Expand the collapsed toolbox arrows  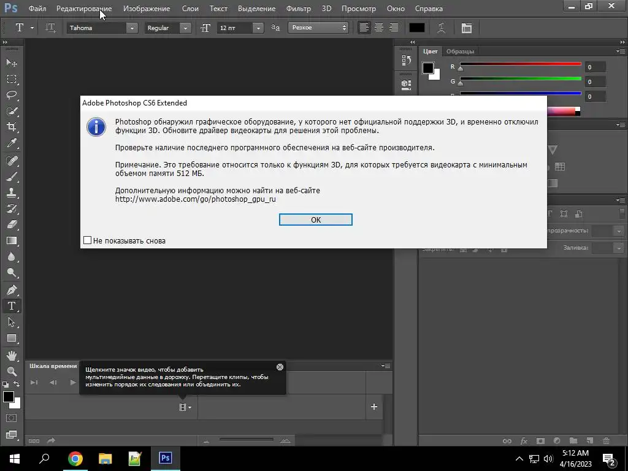tap(5, 42)
